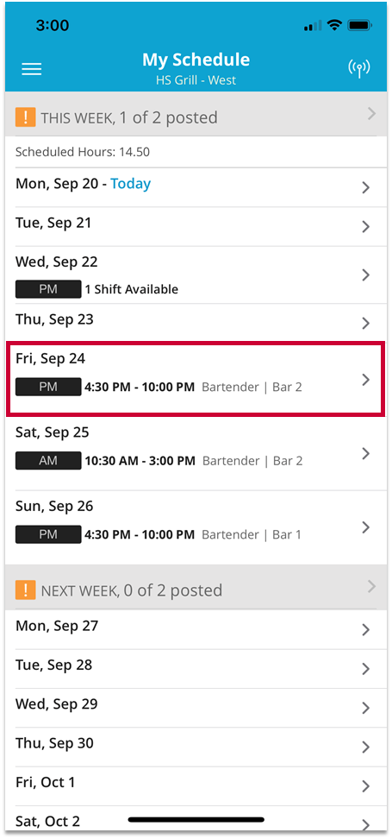Tap the AM badge under Sat, Sep 25
392x839 pixels.
(48, 461)
